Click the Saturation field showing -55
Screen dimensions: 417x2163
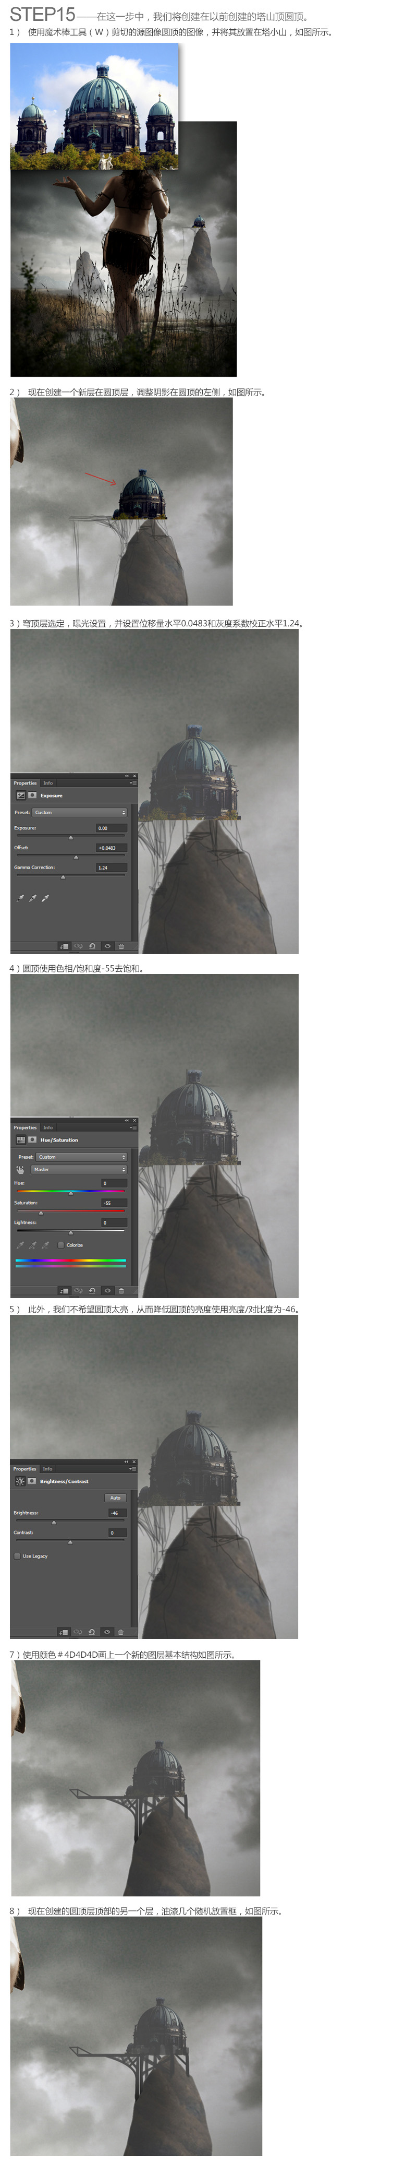click(114, 1203)
